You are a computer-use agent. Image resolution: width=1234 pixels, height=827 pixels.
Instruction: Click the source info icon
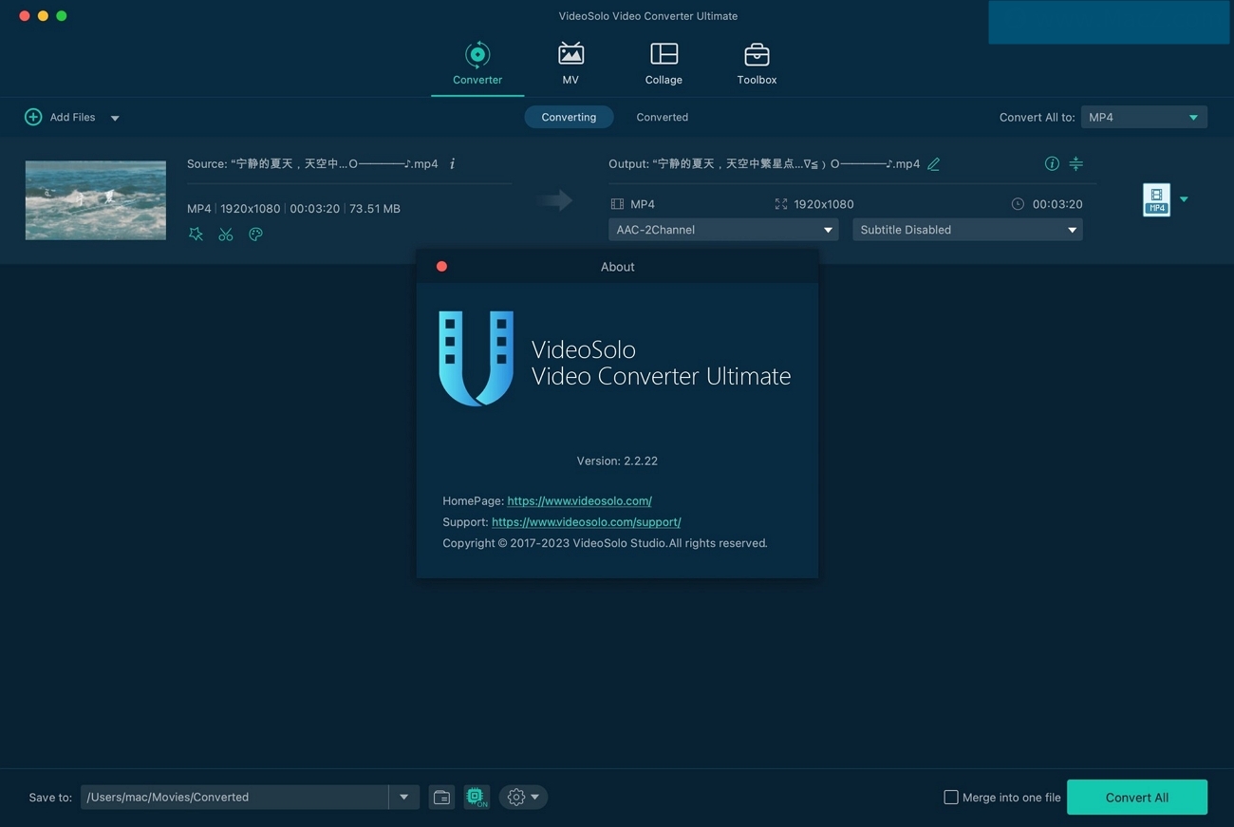pyautogui.click(x=452, y=163)
